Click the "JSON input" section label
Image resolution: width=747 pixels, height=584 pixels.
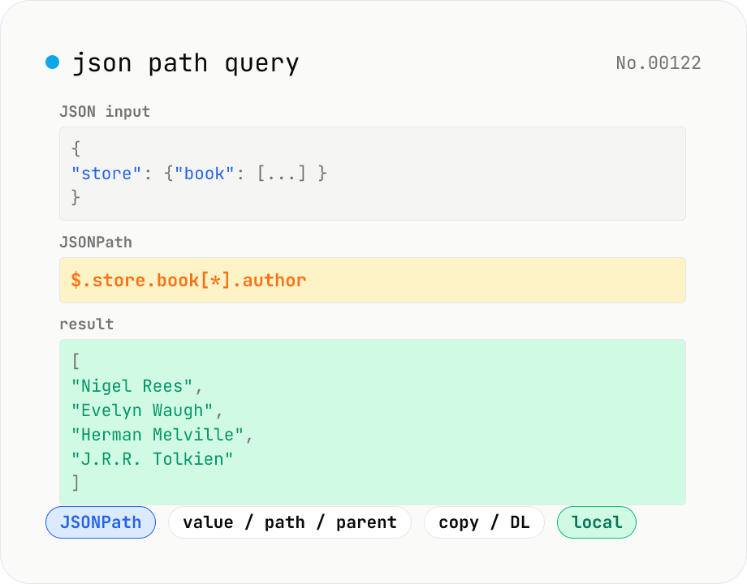[105, 111]
